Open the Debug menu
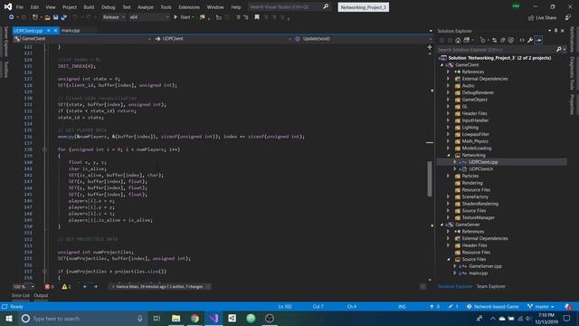Screen dimensions: 579x326 pos(109,7)
